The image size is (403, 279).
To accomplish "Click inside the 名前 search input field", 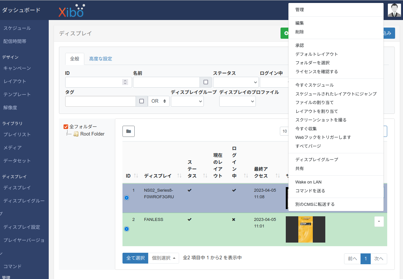I will (x=166, y=82).
